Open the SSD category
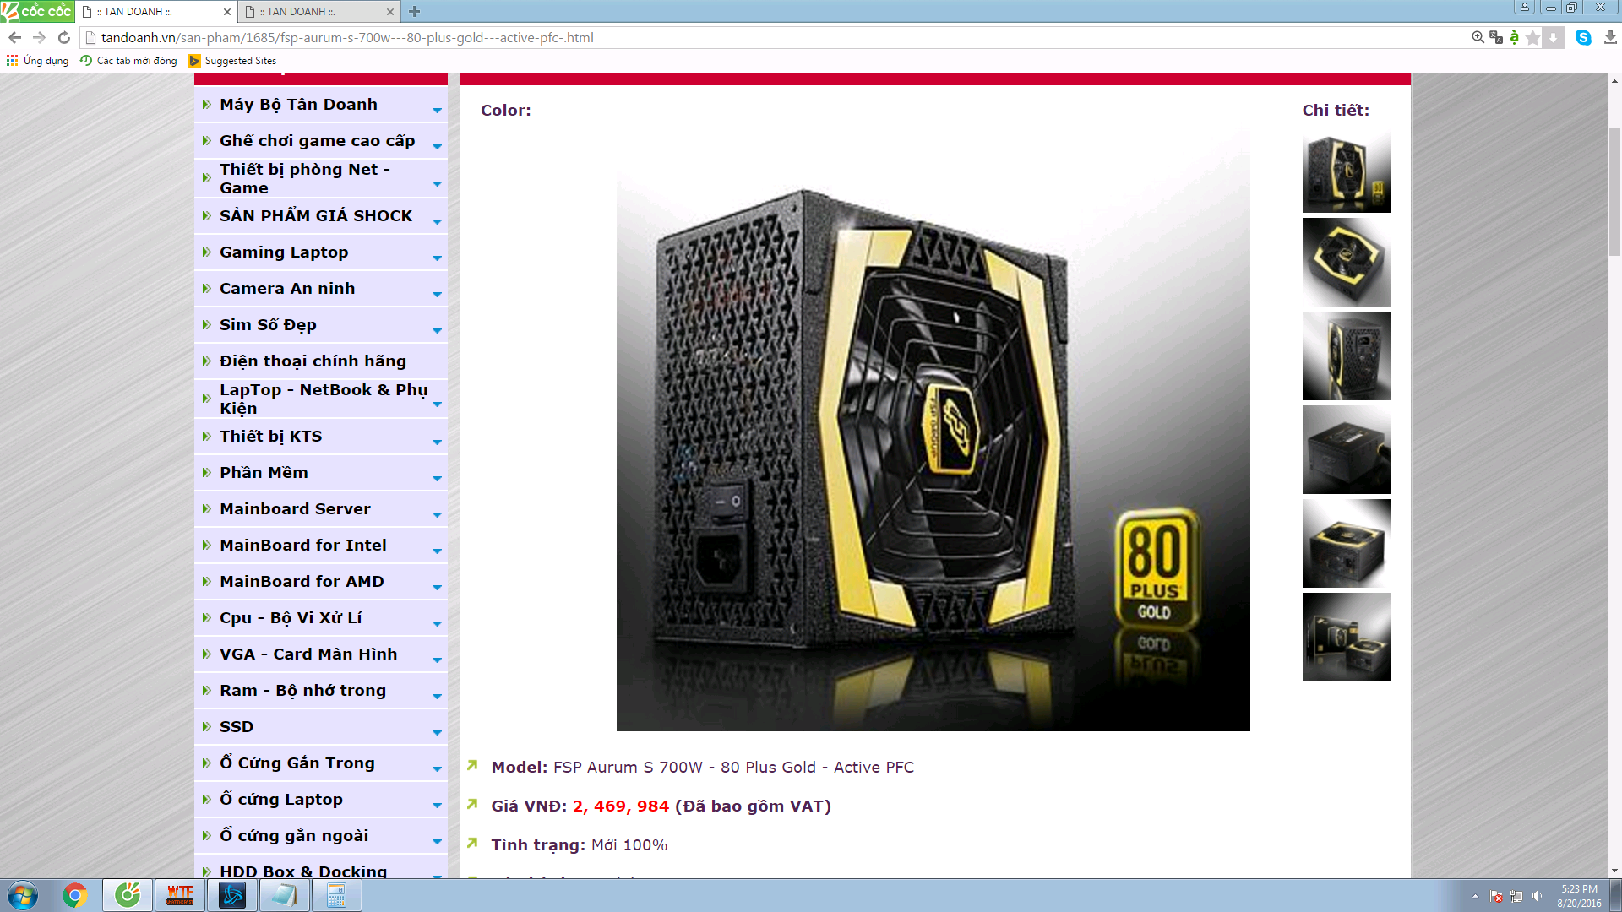The height and width of the screenshot is (912, 1622). coord(321,727)
